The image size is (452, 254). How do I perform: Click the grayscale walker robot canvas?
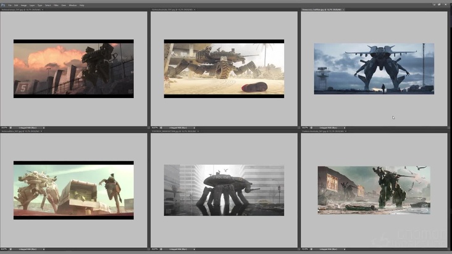click(x=224, y=190)
